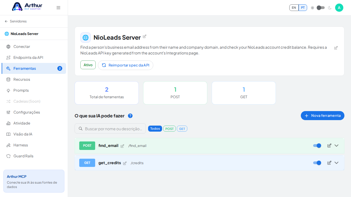Open Conectar in the sidebar
This screenshot has width=351, height=197.
pos(34,47)
